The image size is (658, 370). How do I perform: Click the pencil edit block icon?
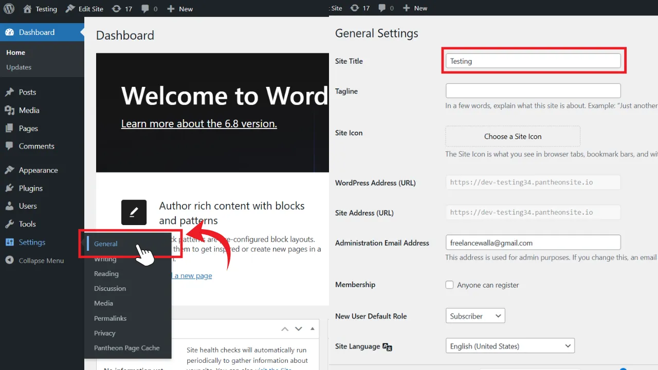[x=134, y=212]
